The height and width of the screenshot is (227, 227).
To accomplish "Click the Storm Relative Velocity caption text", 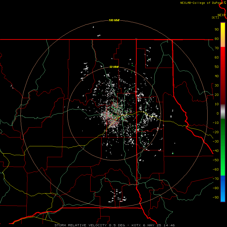I will coord(115,225).
